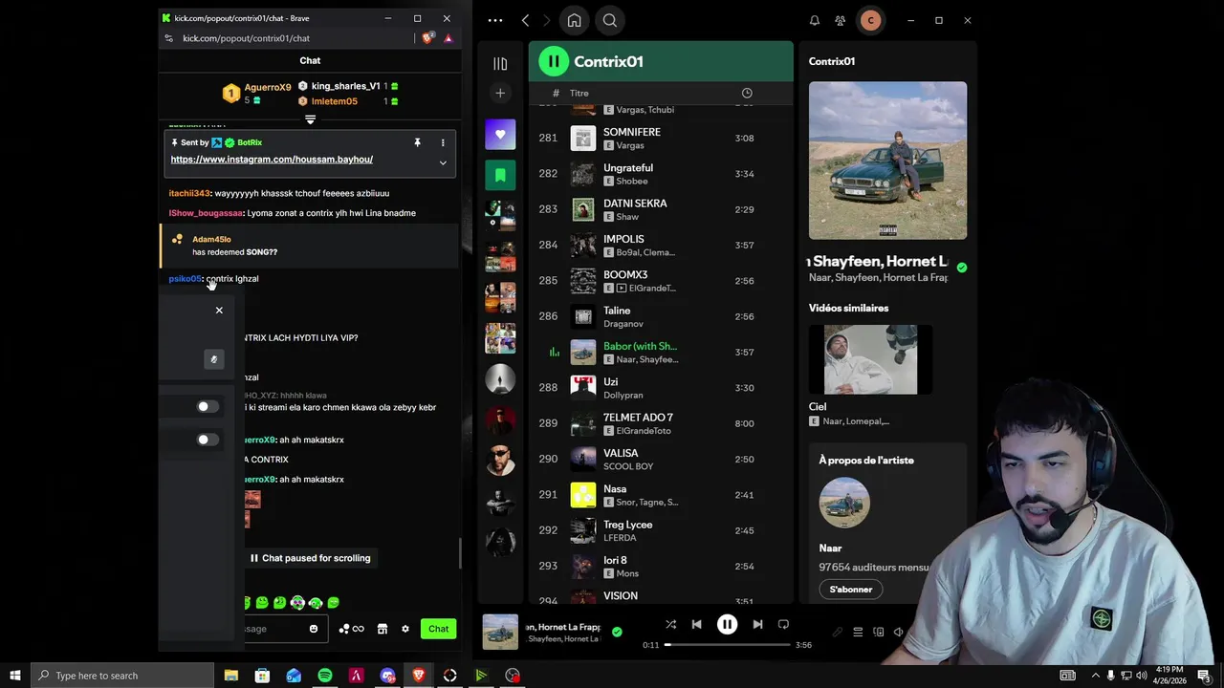Viewport: 1224px width, 688px height.
Task: Play track Ungrateful by Shobee
Action: pos(661,174)
